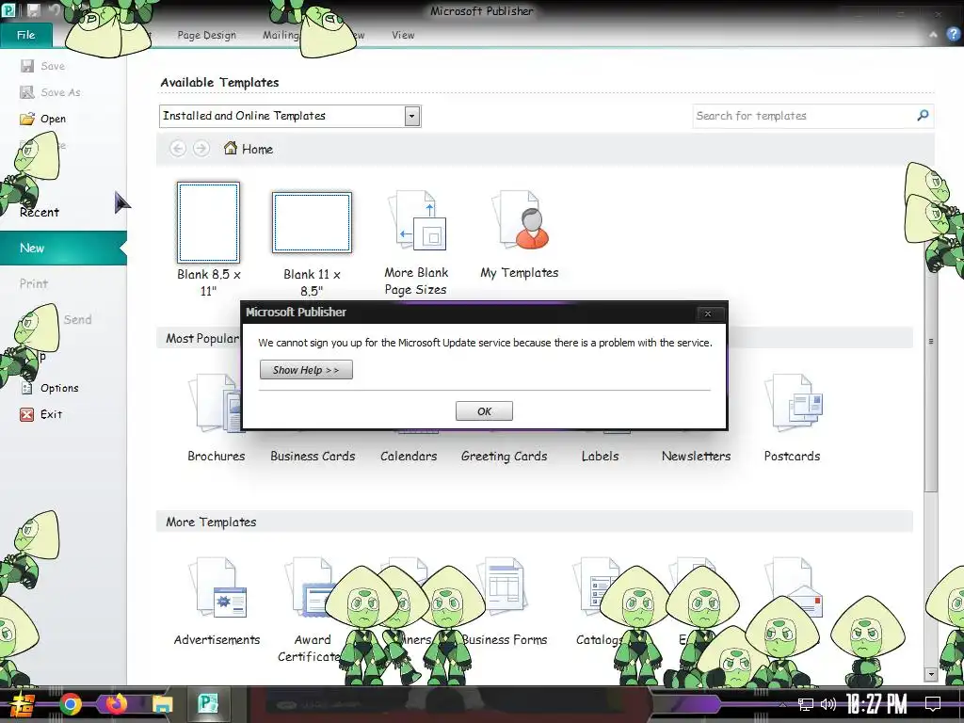Open the Page Design ribbon tab

pos(206,35)
